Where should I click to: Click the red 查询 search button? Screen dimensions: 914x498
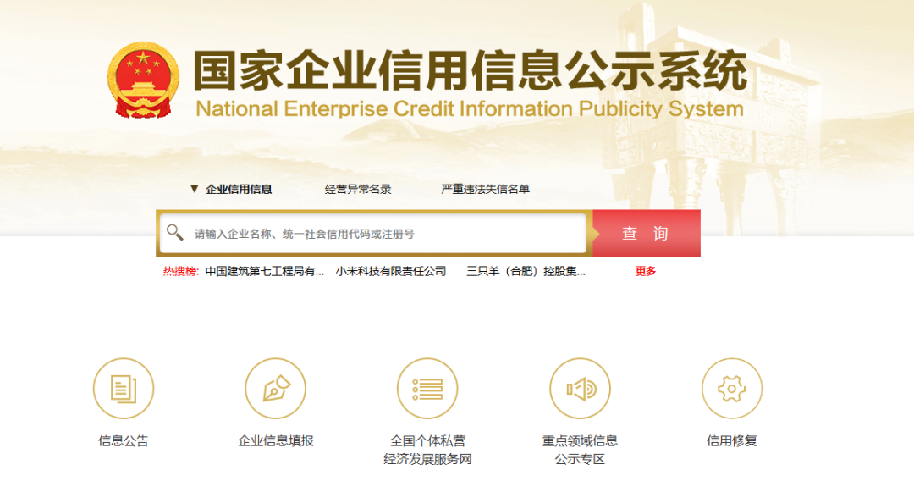coord(647,233)
